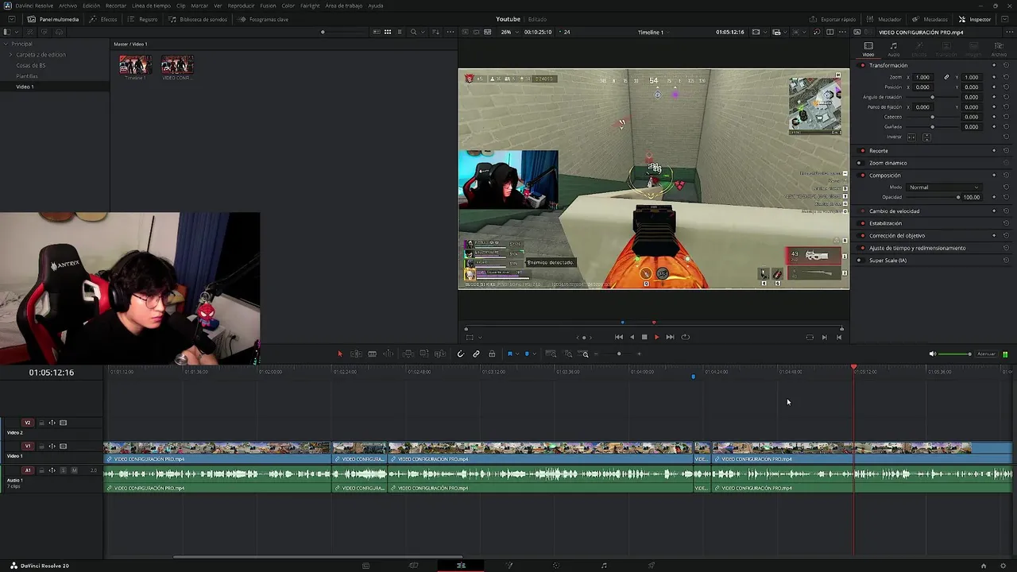The width and height of the screenshot is (1017, 572).
Task: Open Fairlight page music note icon
Action: point(604,566)
